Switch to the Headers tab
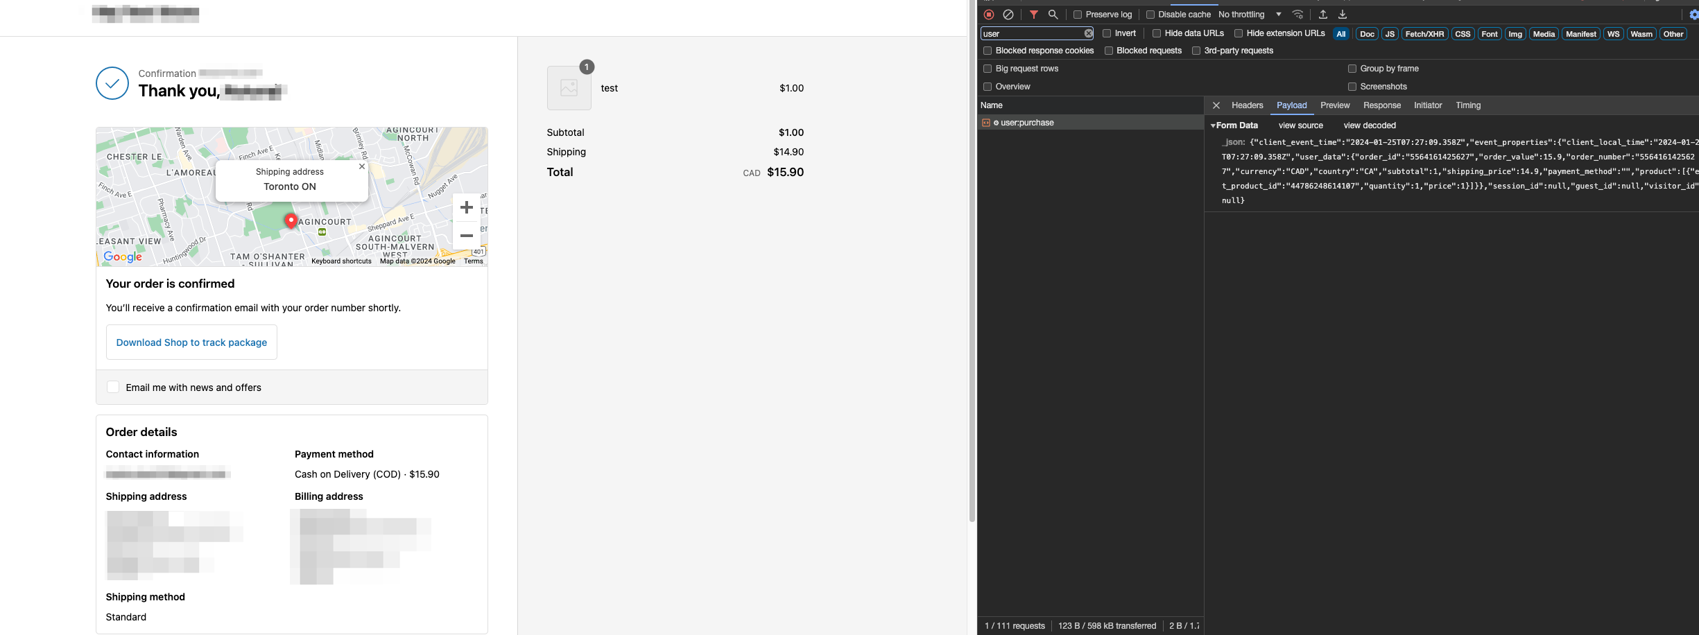This screenshot has height=635, width=1699. coord(1247,105)
